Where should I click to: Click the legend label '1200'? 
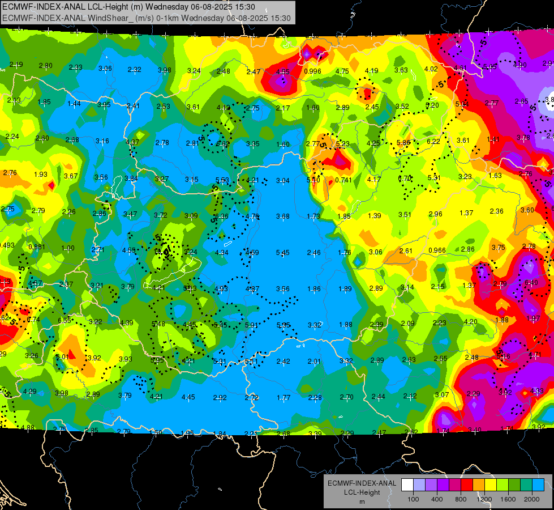pyautogui.click(x=484, y=499)
